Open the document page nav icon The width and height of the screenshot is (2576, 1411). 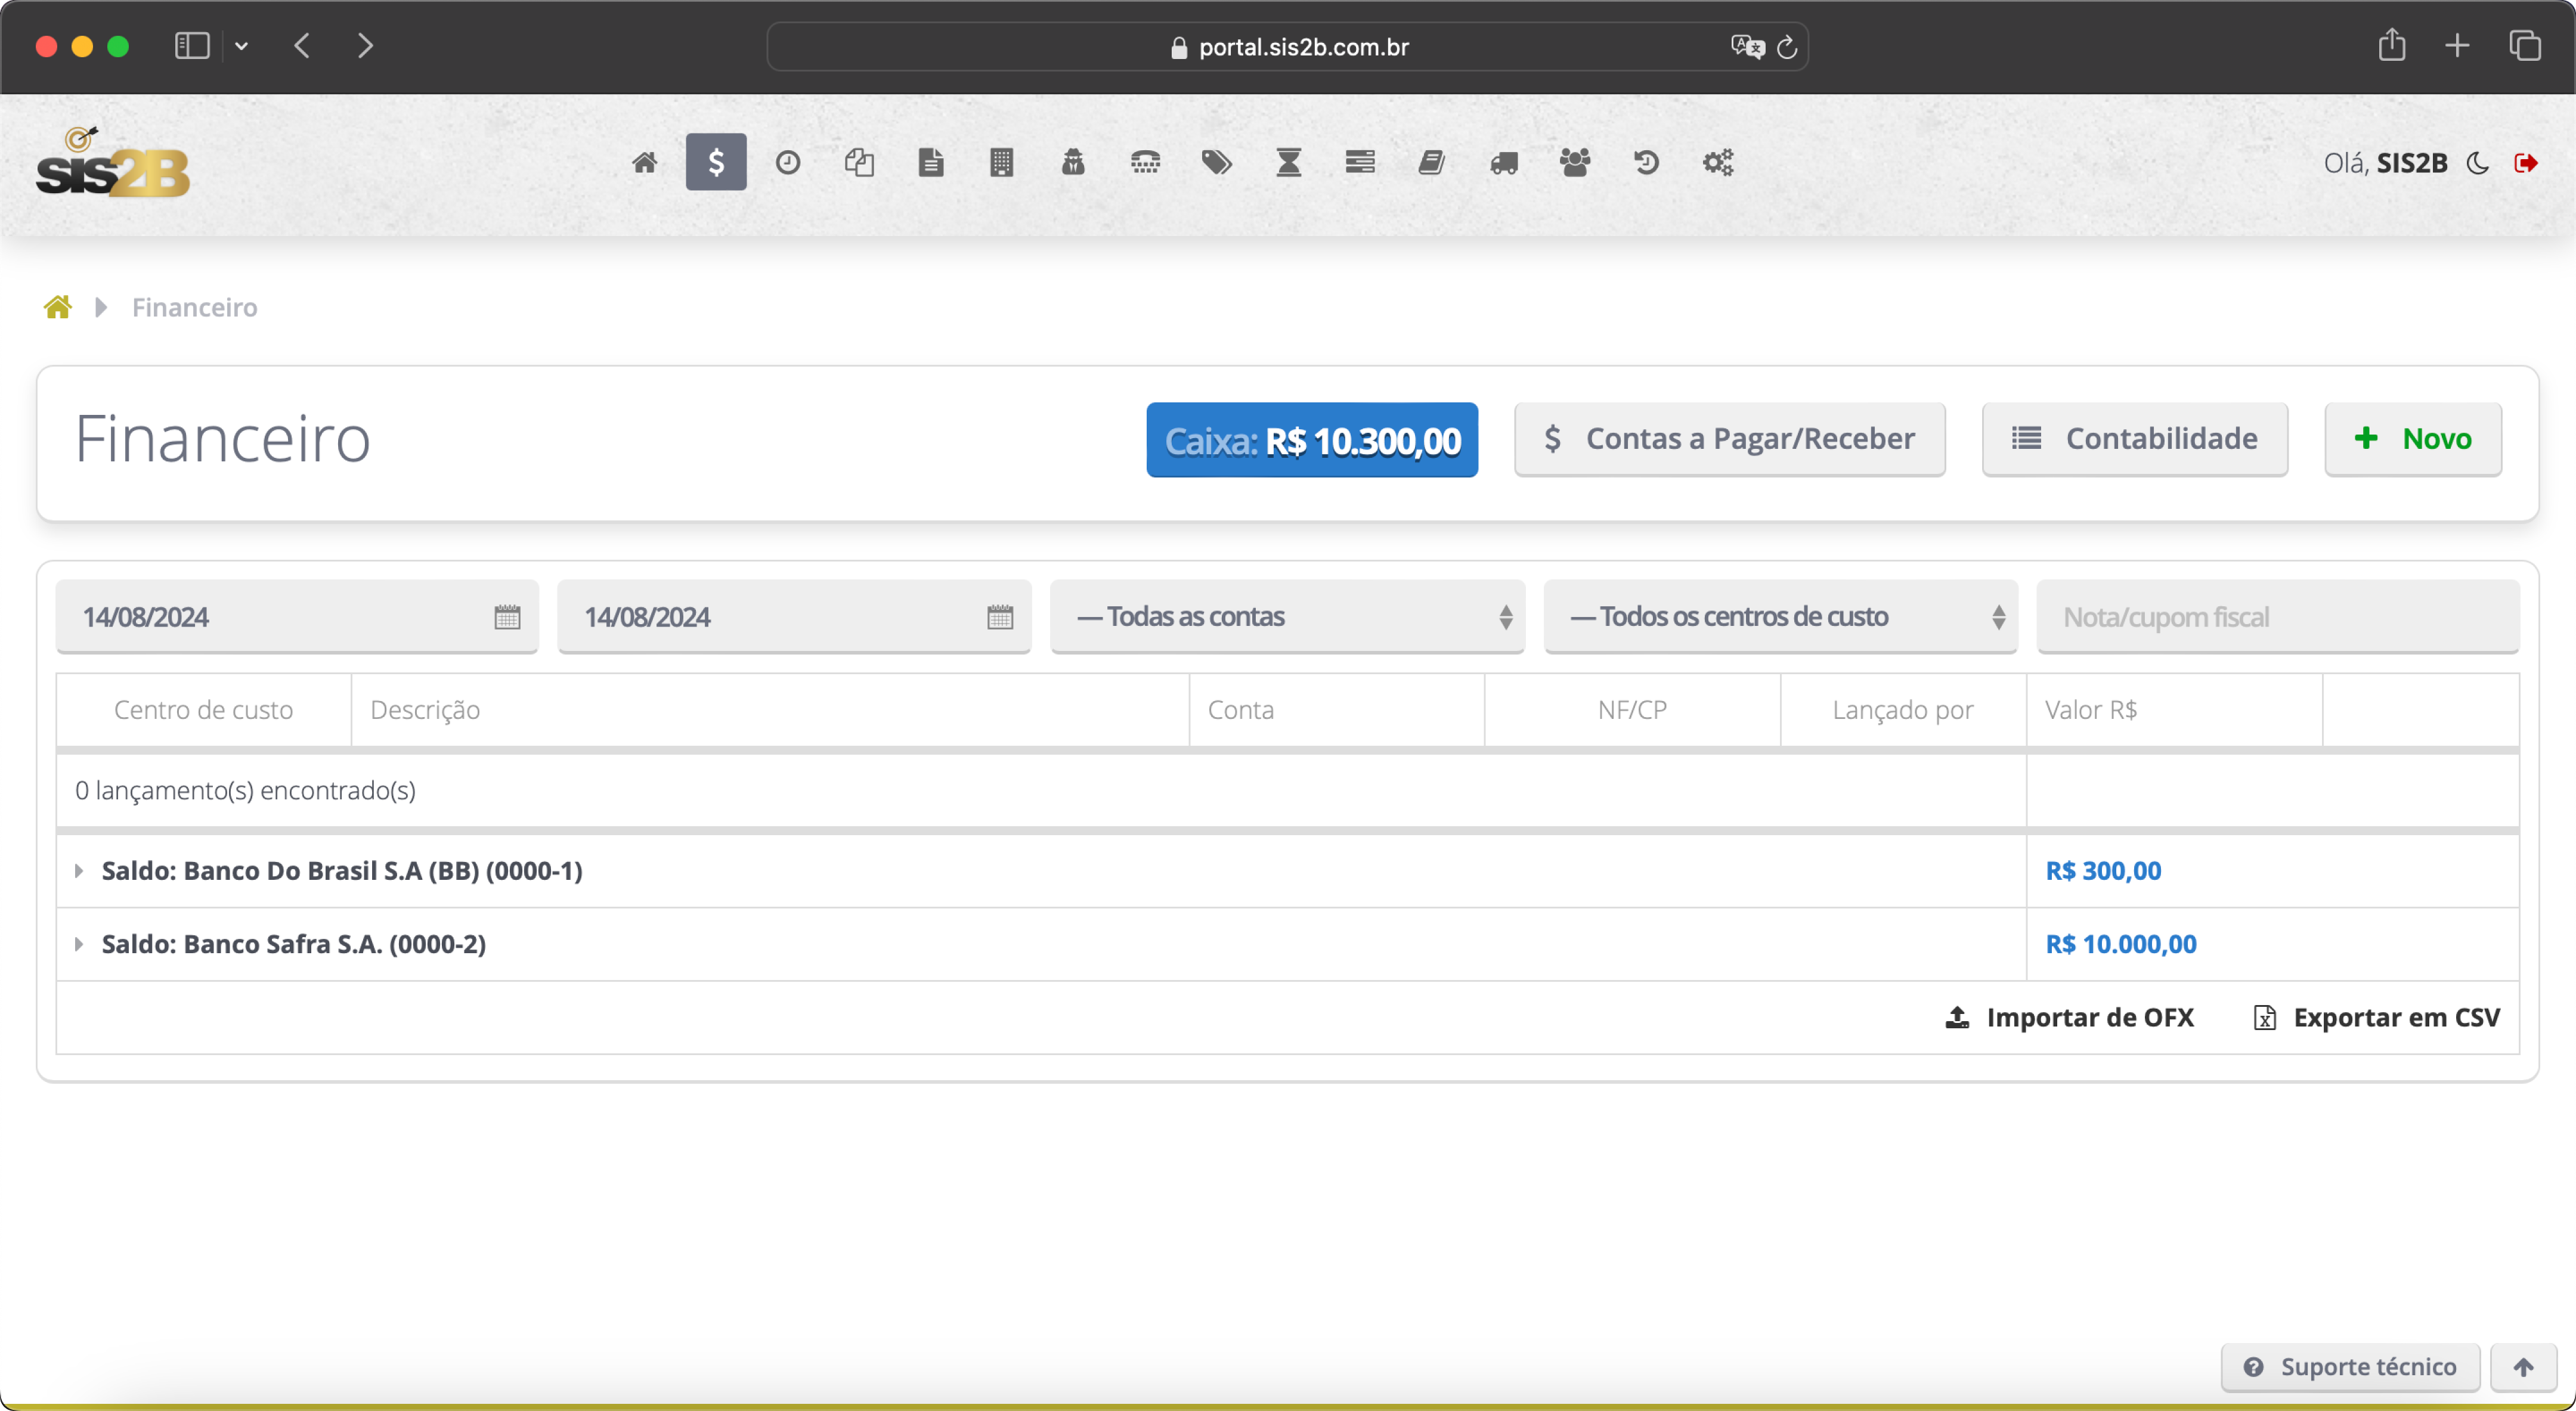point(931,162)
